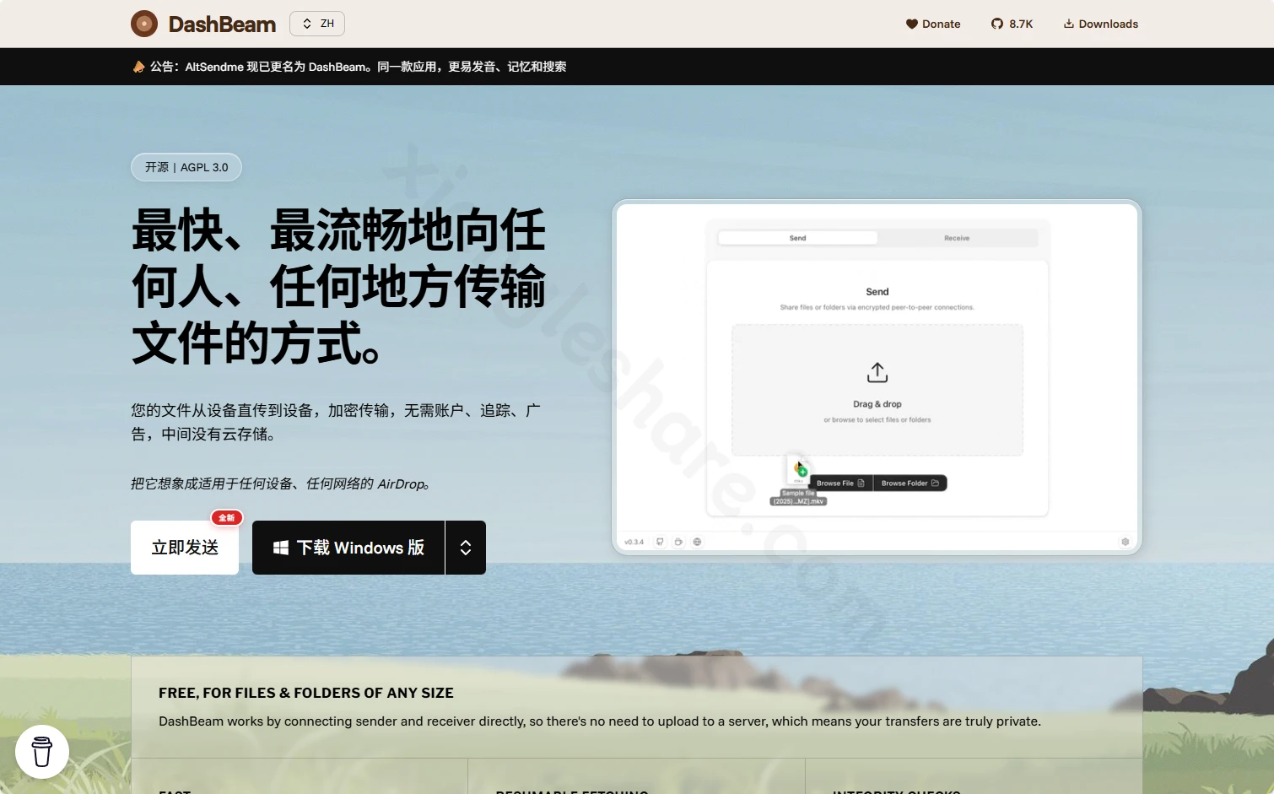Expand the platform chooser next to Windows download
Image resolution: width=1274 pixels, height=794 pixels.
(466, 548)
